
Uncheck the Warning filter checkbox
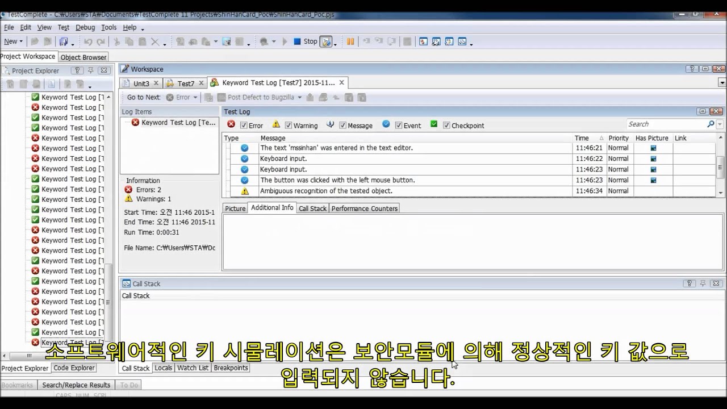pos(289,126)
